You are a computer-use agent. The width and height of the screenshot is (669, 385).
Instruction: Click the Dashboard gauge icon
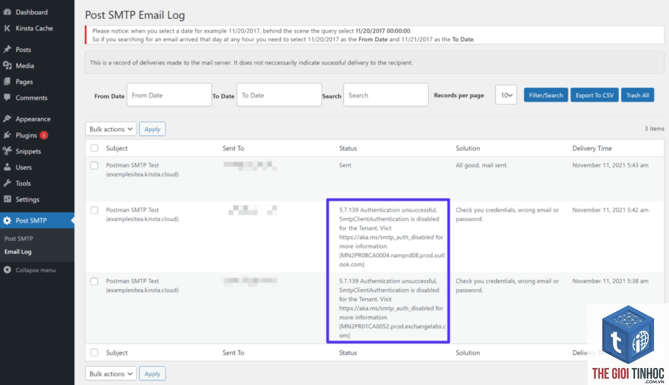(x=7, y=12)
